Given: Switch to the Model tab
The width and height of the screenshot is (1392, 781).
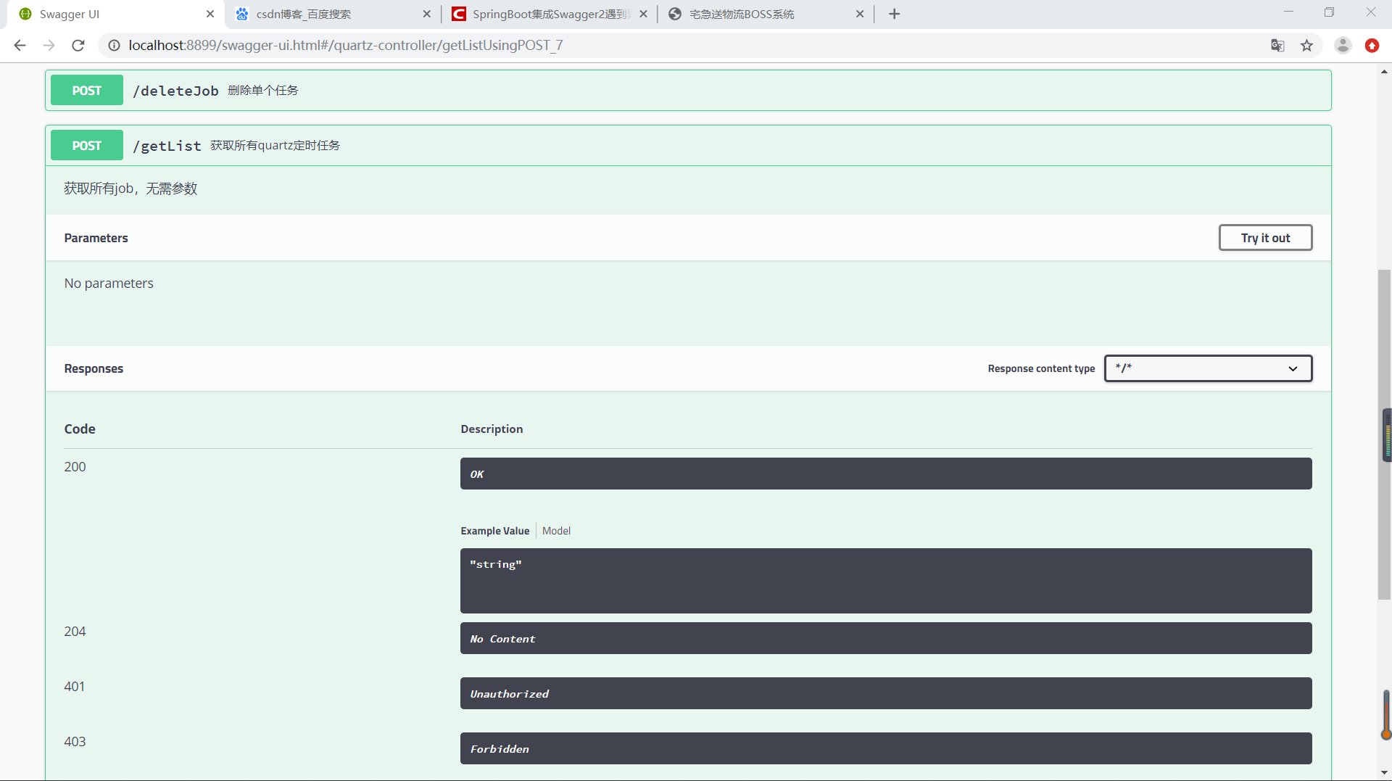Looking at the screenshot, I should [556, 531].
